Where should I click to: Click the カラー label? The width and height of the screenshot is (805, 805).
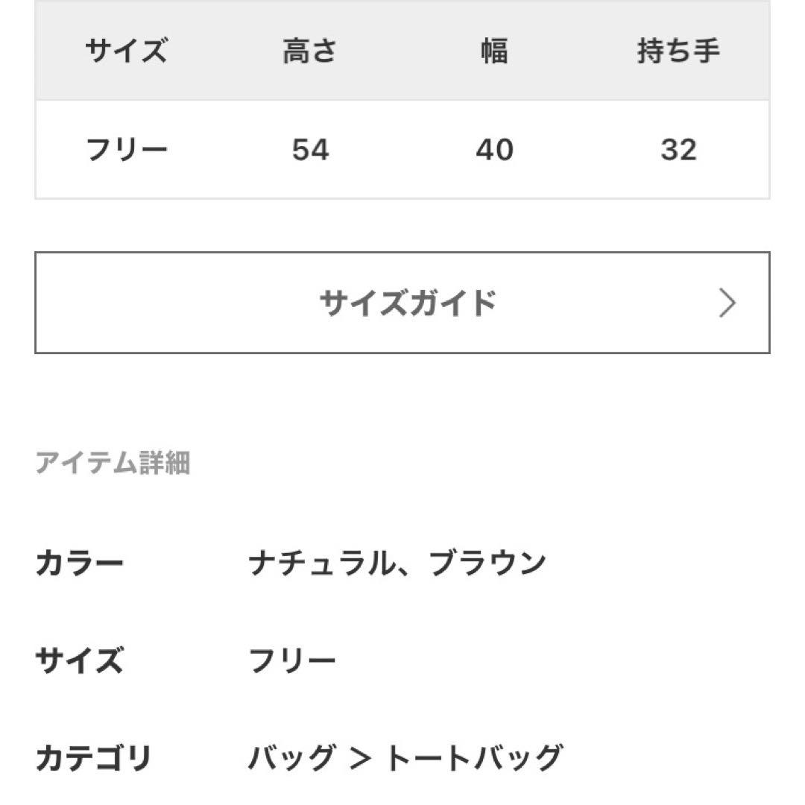point(79,563)
